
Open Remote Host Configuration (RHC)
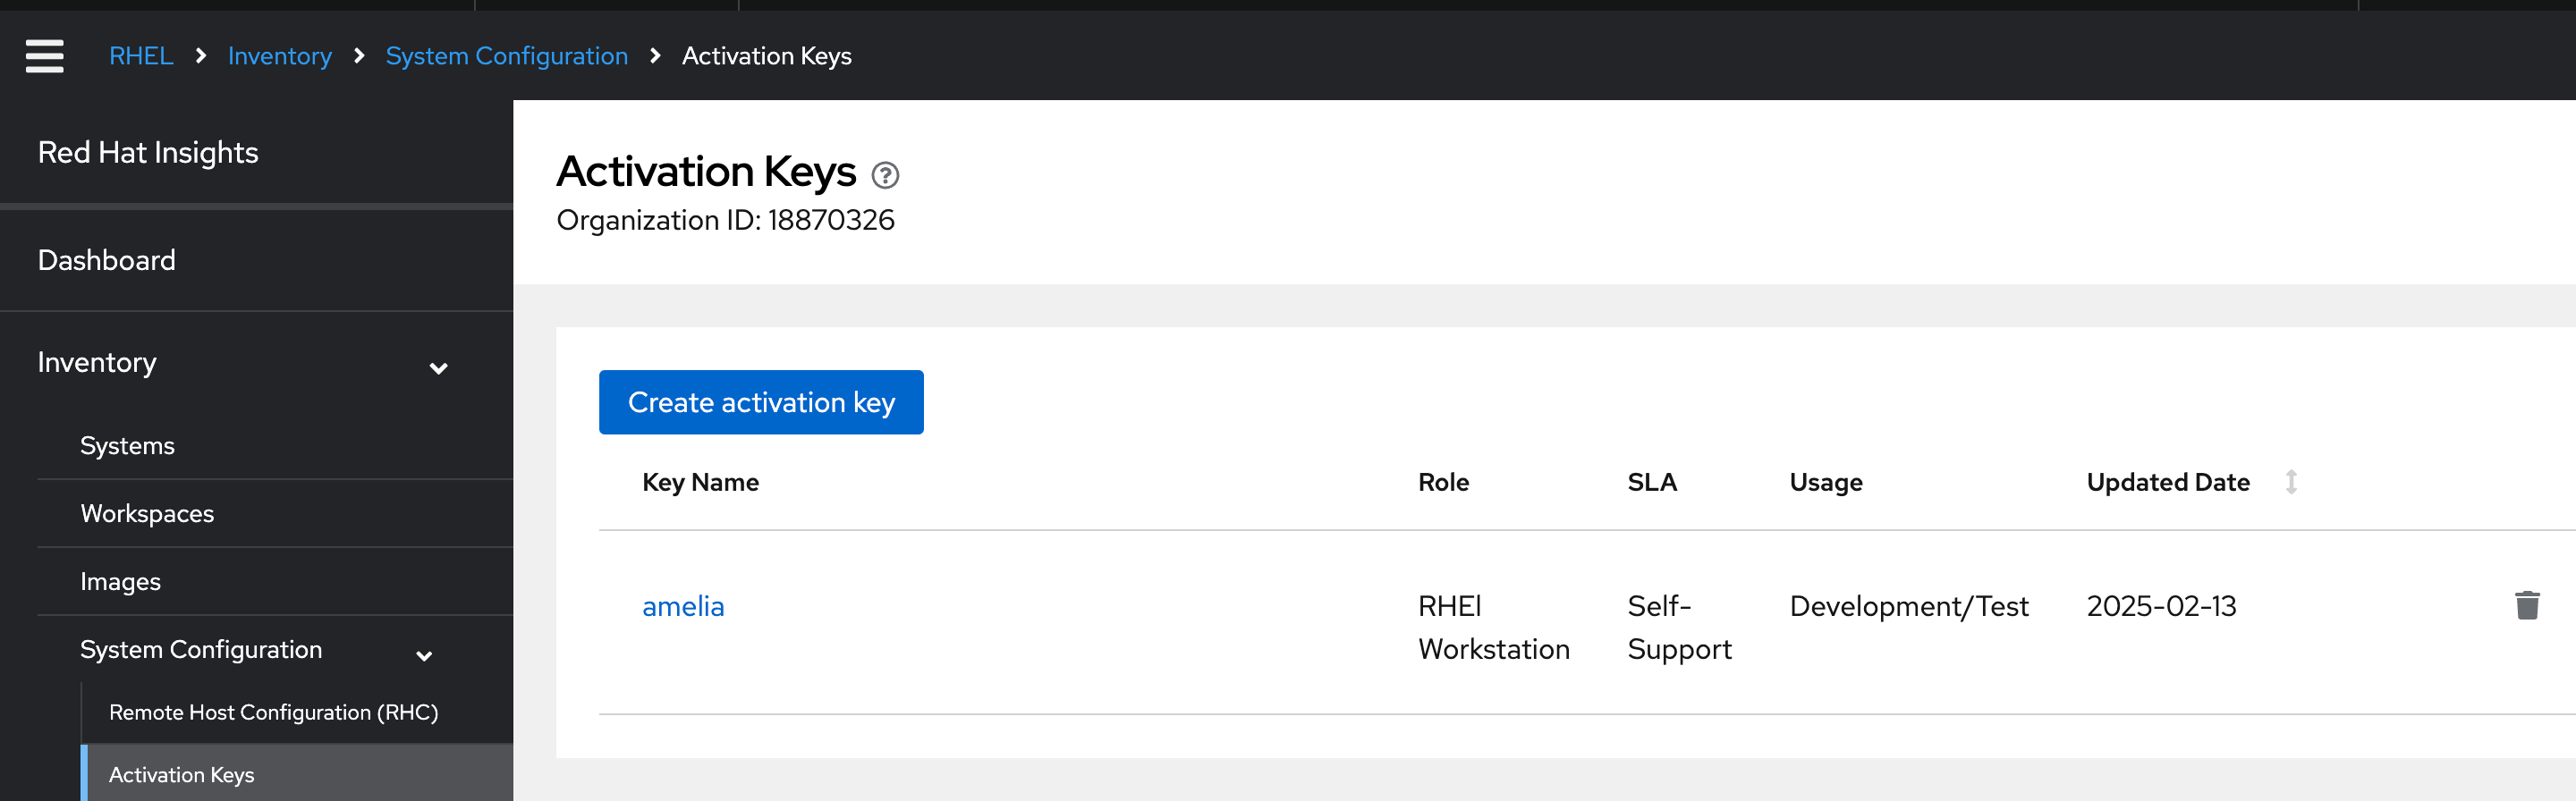[274, 712]
